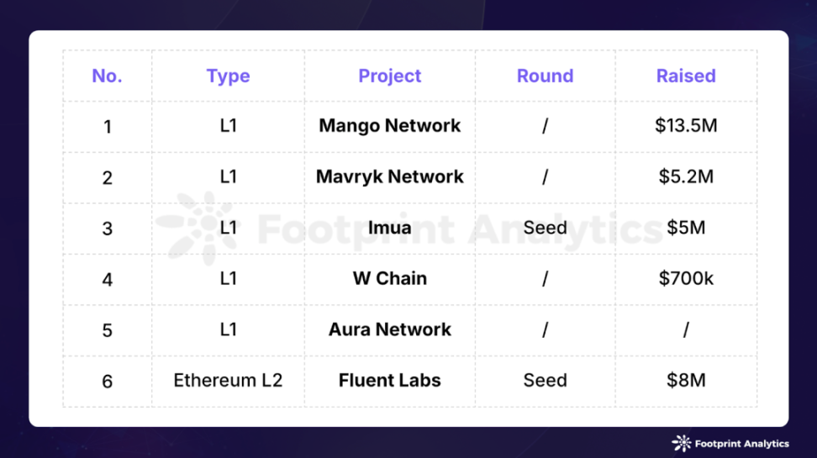Click the Project column header
Screen dimensions: 817x458
point(390,76)
